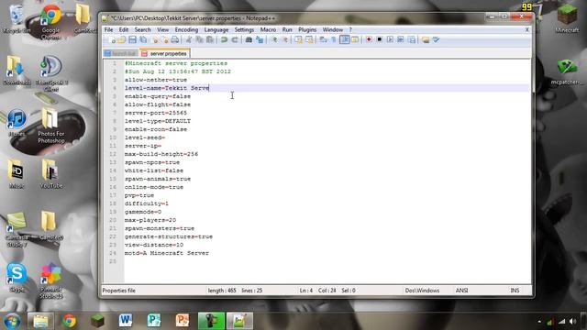
Task: Toggle synchronized vertical scrolling icon
Action: [x=298, y=39]
